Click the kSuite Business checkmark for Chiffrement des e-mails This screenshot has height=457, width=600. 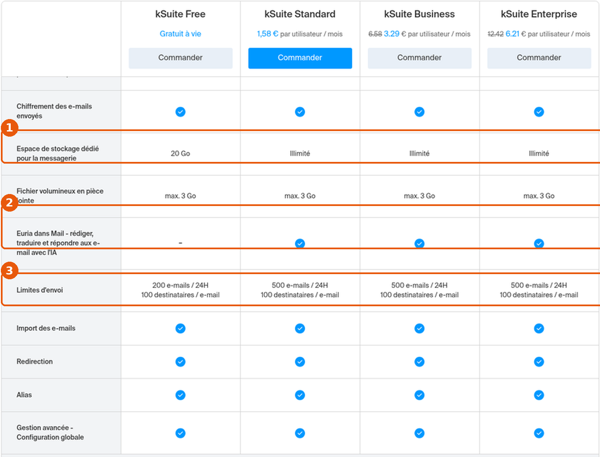[420, 112]
